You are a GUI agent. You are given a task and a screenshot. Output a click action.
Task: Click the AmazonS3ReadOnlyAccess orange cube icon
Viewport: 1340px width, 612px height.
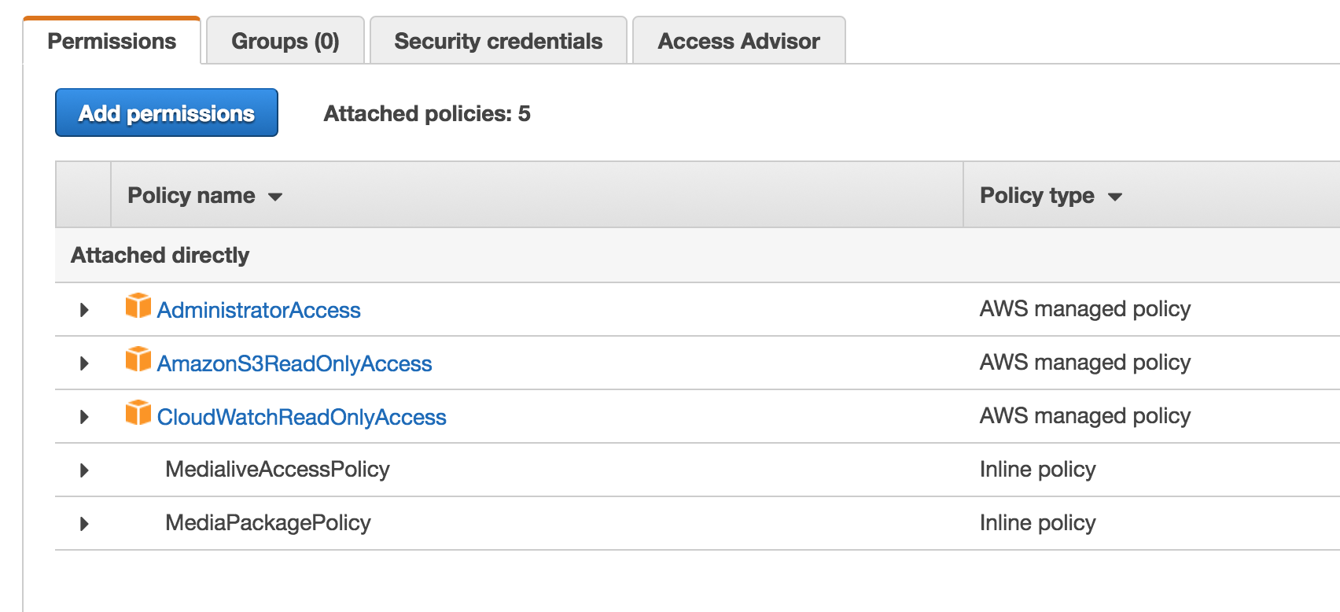coord(138,359)
